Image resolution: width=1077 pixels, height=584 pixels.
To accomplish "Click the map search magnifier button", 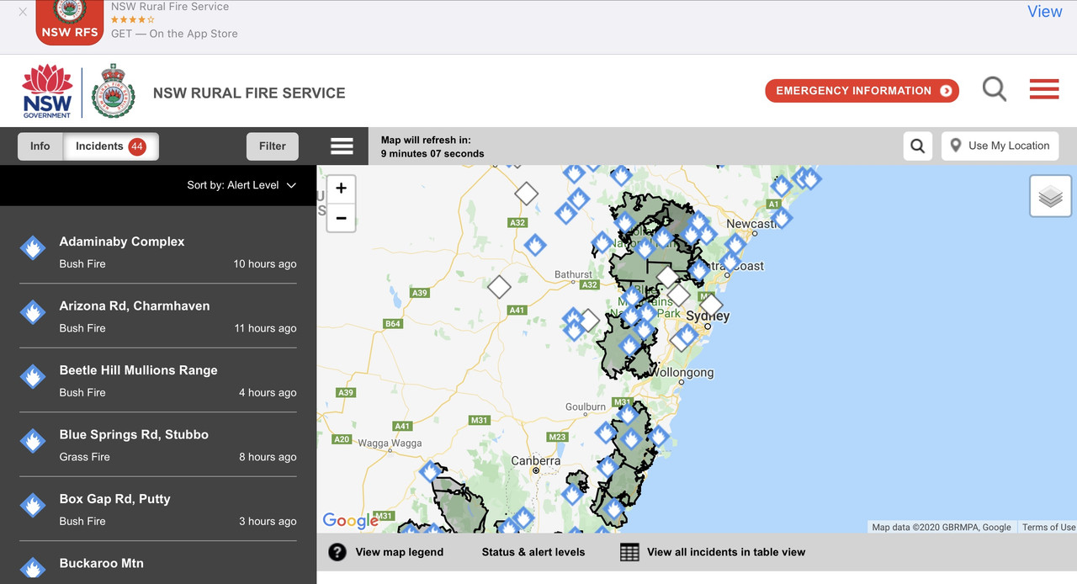I will (x=918, y=146).
